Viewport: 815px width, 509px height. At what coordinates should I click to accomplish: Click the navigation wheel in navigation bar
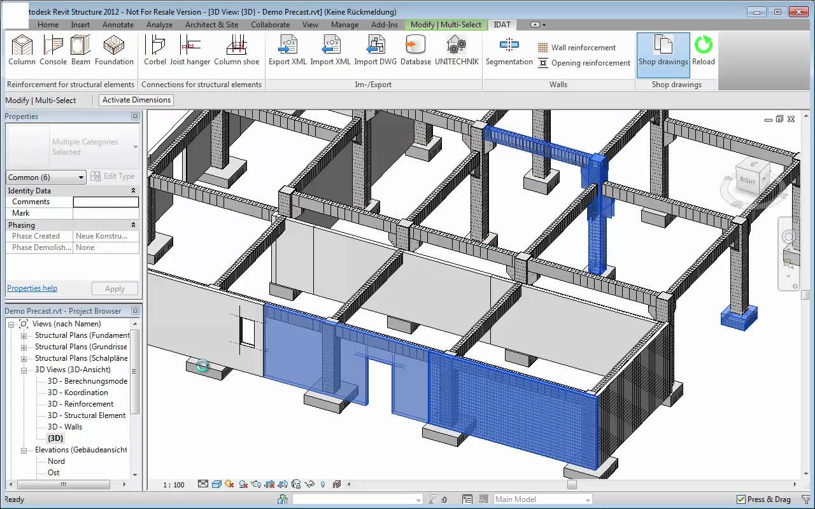[x=789, y=237]
